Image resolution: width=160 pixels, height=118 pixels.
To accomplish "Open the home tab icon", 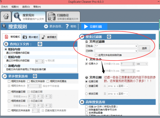I will pos(6,16).
